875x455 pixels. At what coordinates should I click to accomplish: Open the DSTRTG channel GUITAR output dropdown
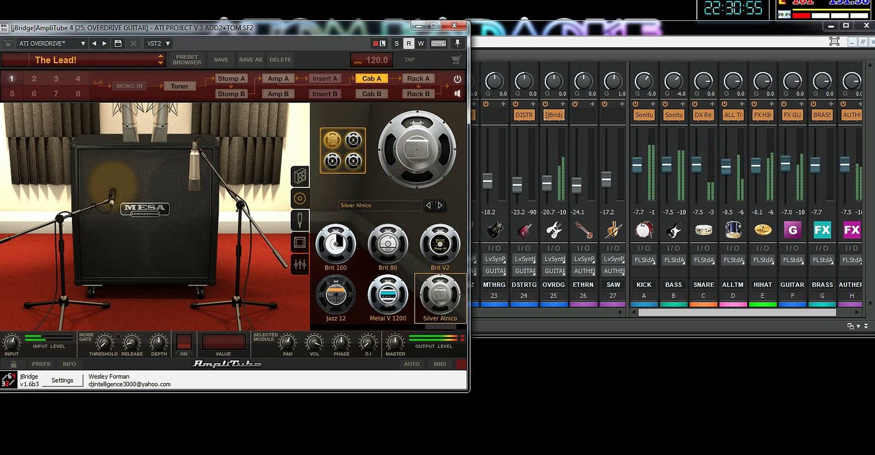point(525,271)
